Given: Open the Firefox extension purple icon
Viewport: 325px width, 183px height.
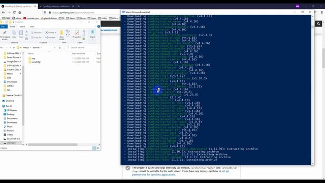Looking at the screenshot, I should click(x=298, y=6).
